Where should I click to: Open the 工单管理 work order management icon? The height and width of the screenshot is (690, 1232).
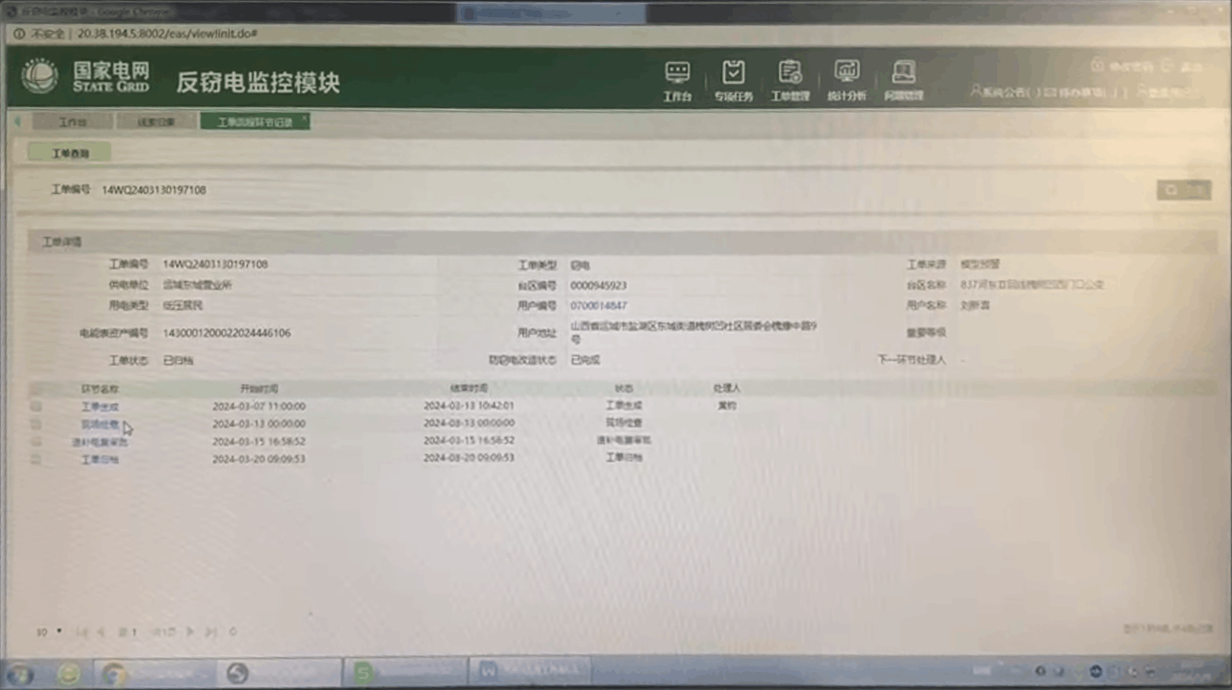coord(789,80)
